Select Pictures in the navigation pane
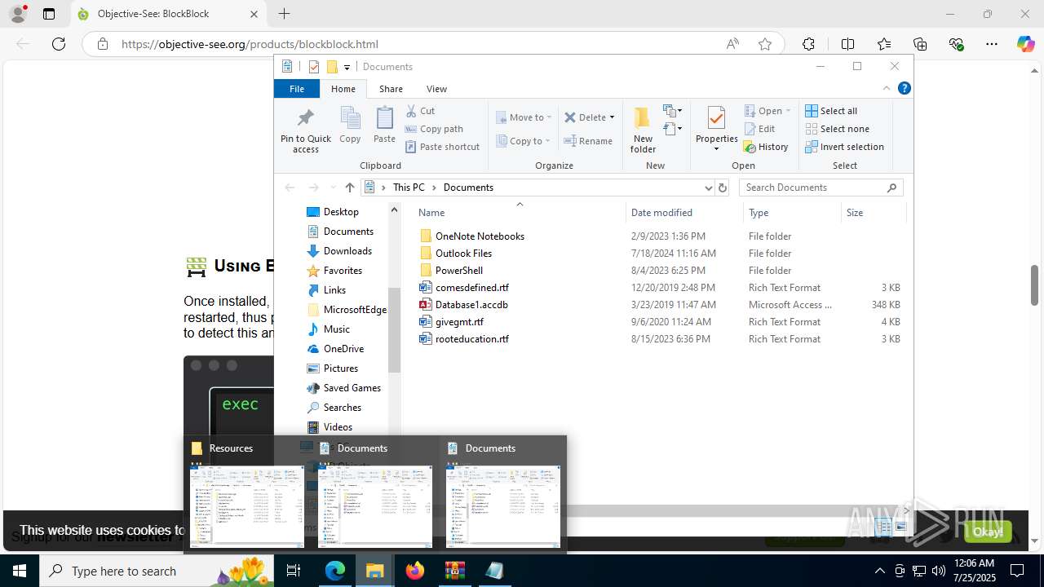 coord(332,369)
